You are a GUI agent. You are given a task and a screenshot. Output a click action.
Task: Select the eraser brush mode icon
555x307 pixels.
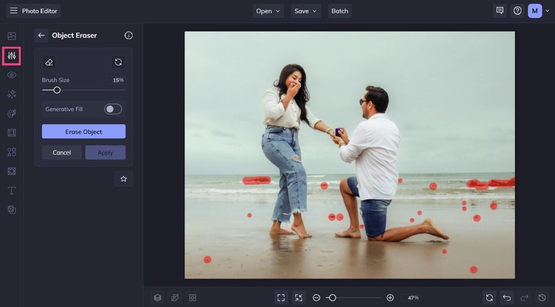[x=49, y=62]
